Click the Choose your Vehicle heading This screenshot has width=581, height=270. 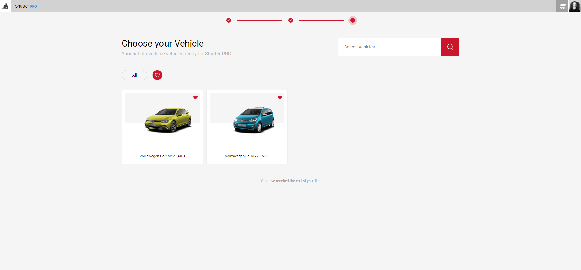tap(162, 44)
